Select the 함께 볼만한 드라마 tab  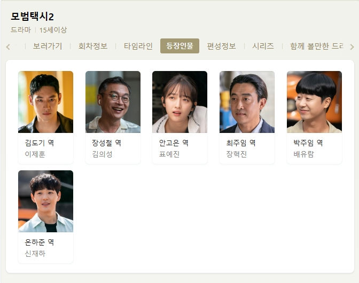[x=317, y=46]
